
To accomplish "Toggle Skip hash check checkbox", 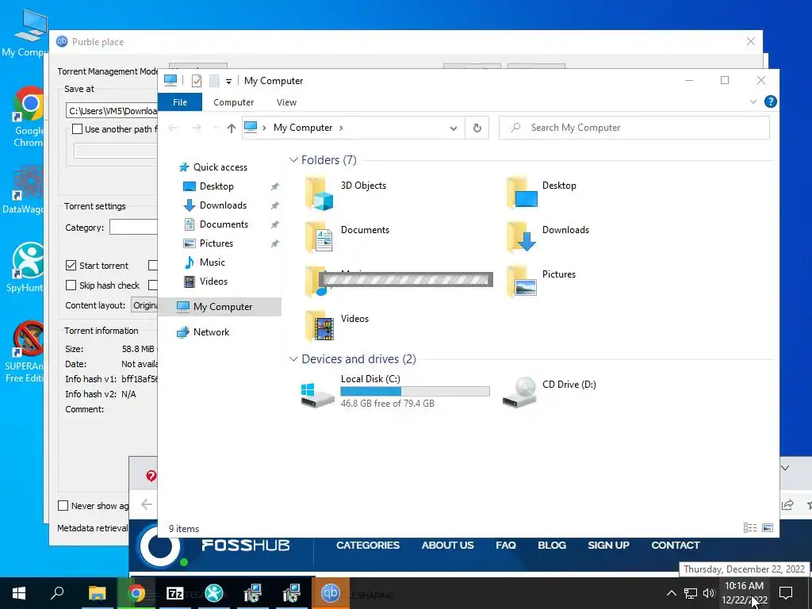I will pyautogui.click(x=71, y=285).
